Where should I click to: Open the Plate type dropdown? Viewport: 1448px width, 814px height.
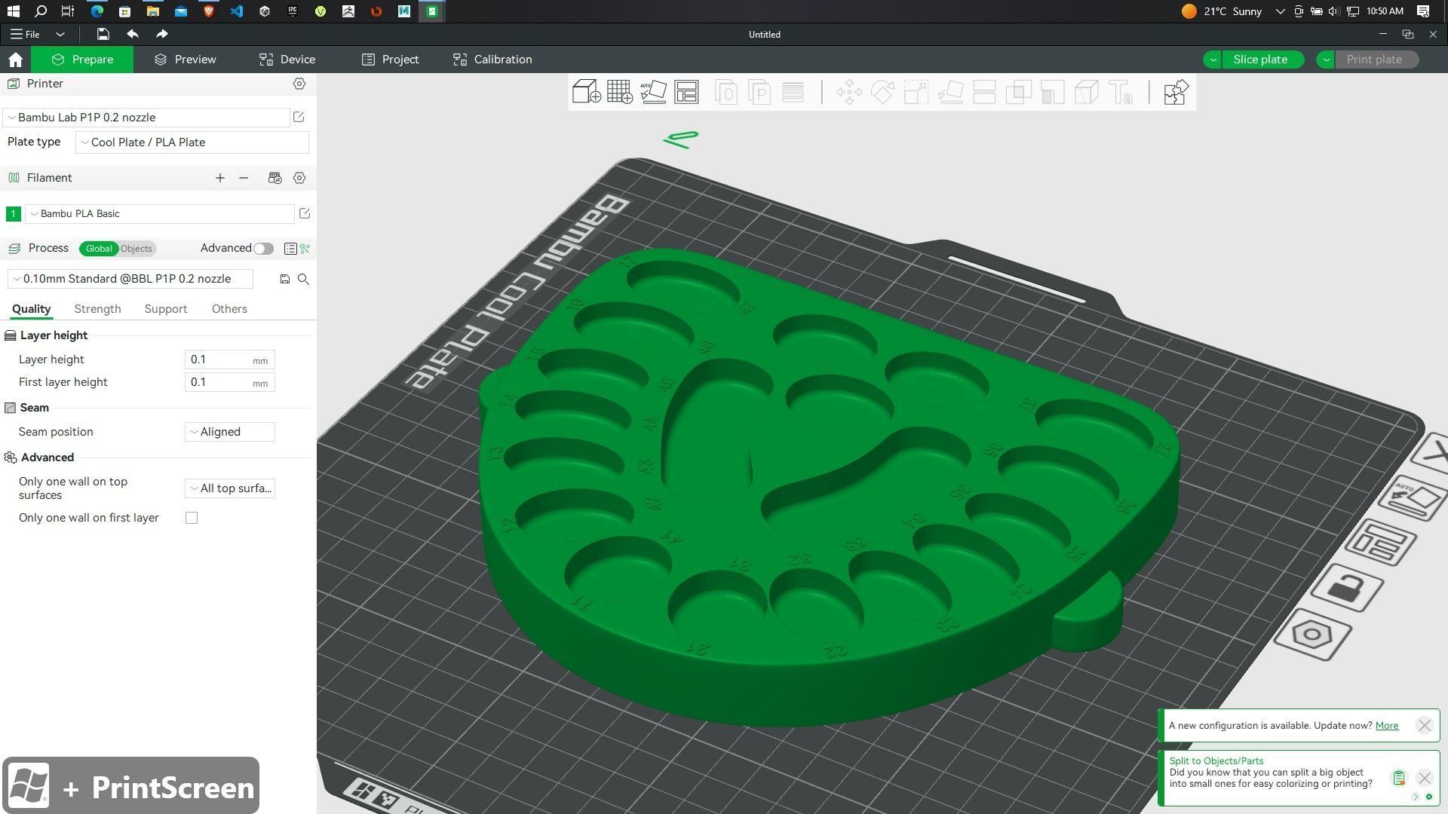click(192, 142)
